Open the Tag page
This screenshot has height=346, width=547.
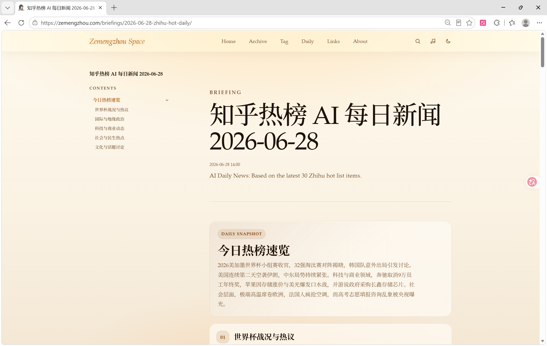(x=284, y=41)
